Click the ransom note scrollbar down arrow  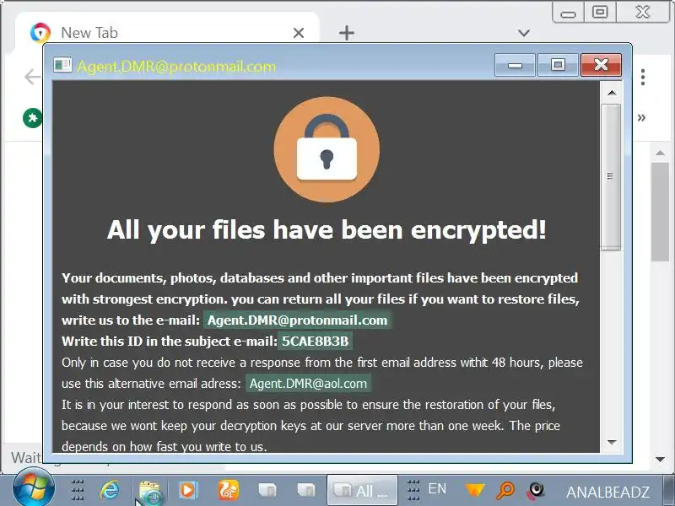611,442
